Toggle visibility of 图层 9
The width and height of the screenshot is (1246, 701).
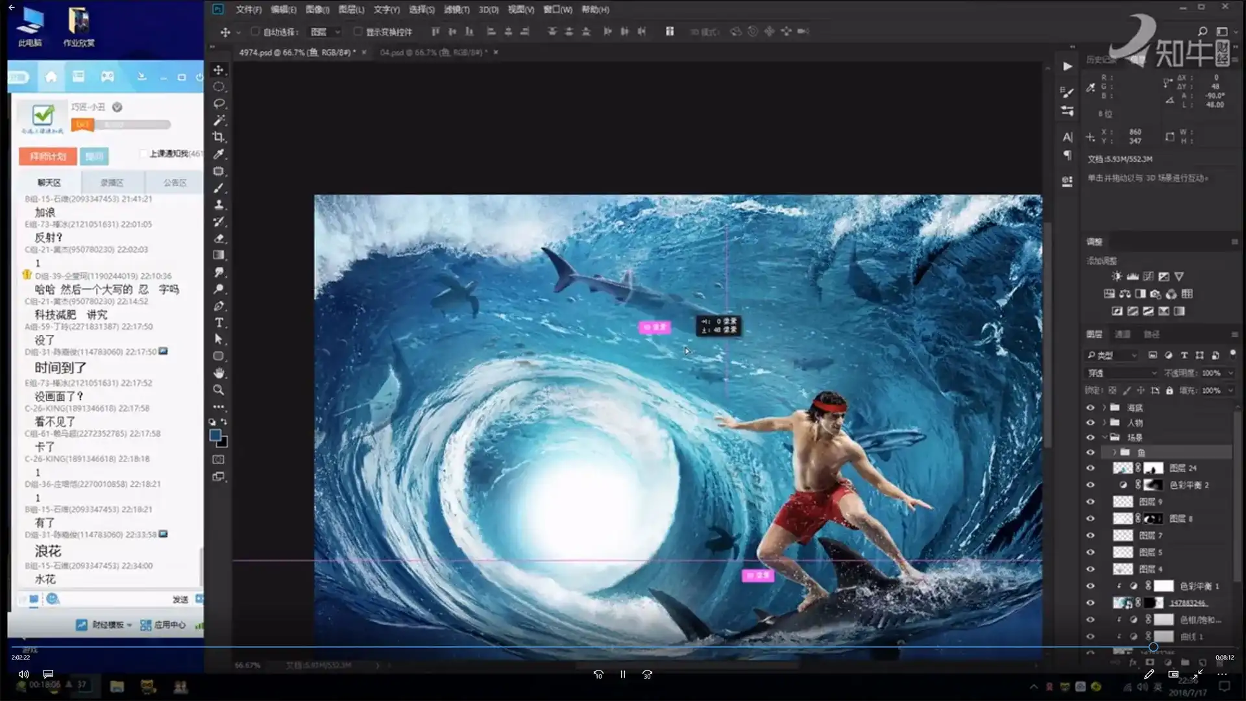pos(1090,502)
